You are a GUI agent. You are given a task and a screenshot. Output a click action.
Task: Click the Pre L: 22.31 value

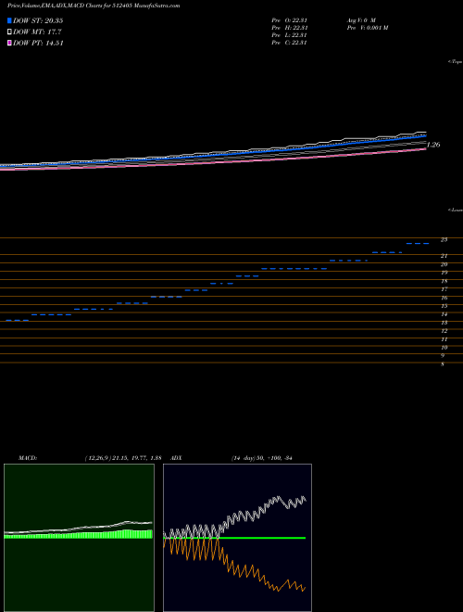pyautogui.click(x=290, y=35)
